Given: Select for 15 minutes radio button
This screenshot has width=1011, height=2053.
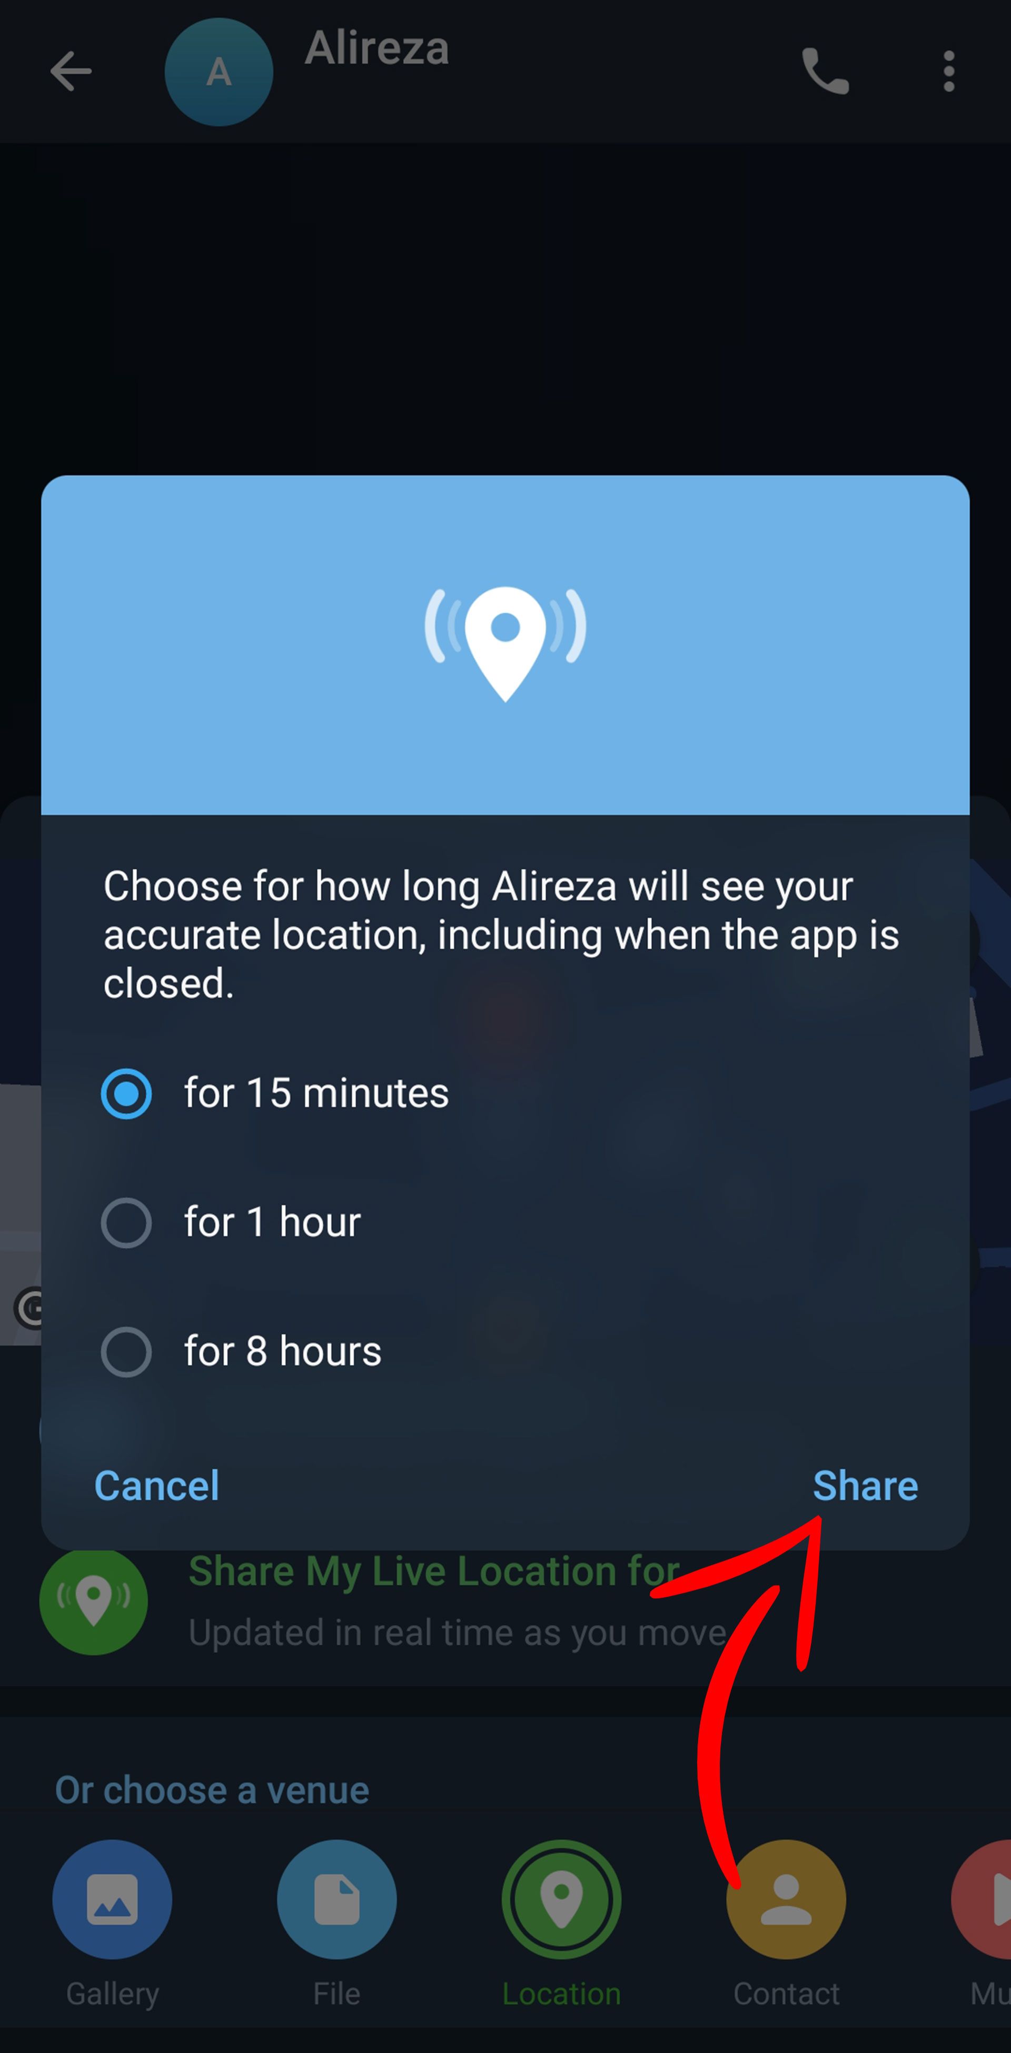Looking at the screenshot, I should pyautogui.click(x=127, y=1092).
